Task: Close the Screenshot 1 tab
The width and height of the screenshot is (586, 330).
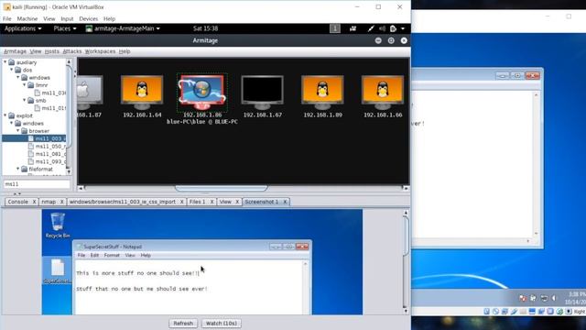Action: point(285,202)
